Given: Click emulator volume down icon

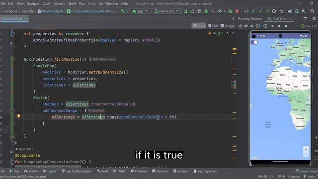Looking at the screenshot, I should click(252, 26).
